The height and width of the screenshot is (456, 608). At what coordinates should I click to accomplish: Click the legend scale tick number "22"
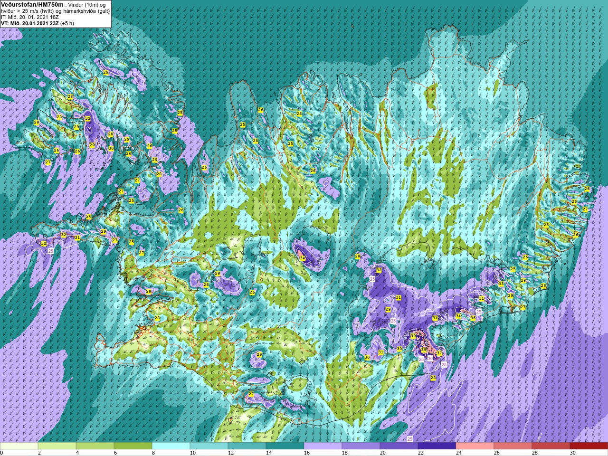pyautogui.click(x=421, y=453)
